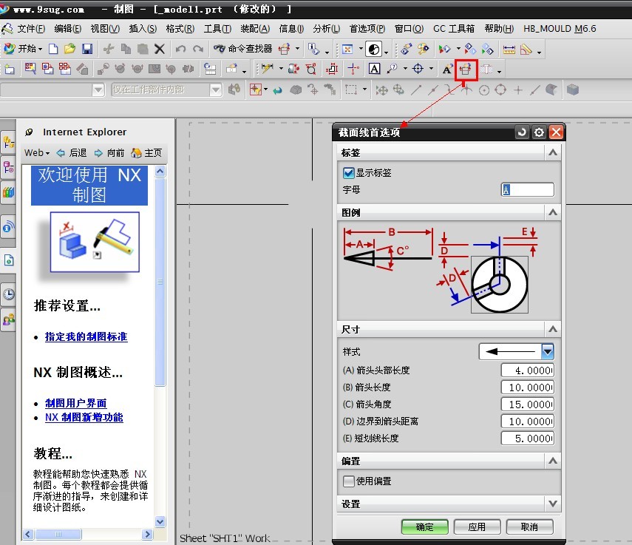Click the Letter (字母) input field

pyautogui.click(x=527, y=189)
